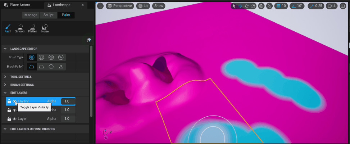The image size is (350, 144).
Task: Open the Lit view mode dropdown
Action: tap(143, 6)
